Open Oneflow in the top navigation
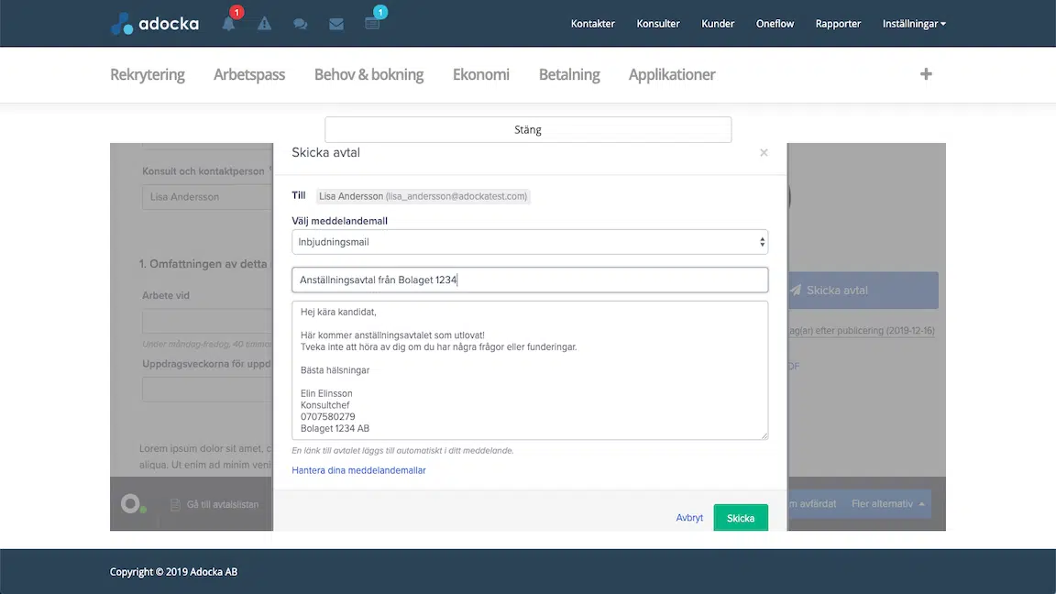Screen dimensions: 1056x594 click(775, 24)
